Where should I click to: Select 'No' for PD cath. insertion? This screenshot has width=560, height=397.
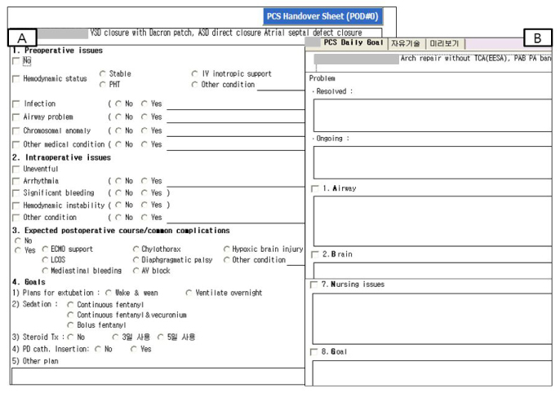coord(98,349)
